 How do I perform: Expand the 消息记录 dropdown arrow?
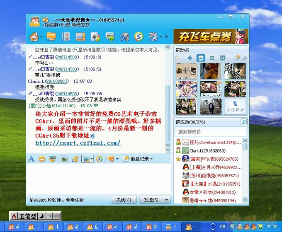[151, 159]
